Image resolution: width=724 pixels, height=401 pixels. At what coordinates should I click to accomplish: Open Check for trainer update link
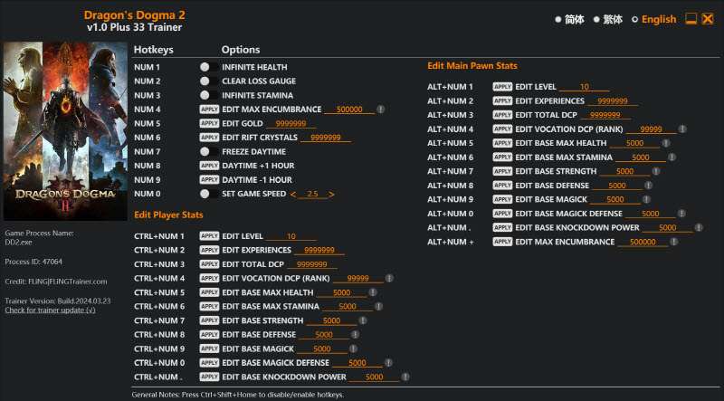50,310
